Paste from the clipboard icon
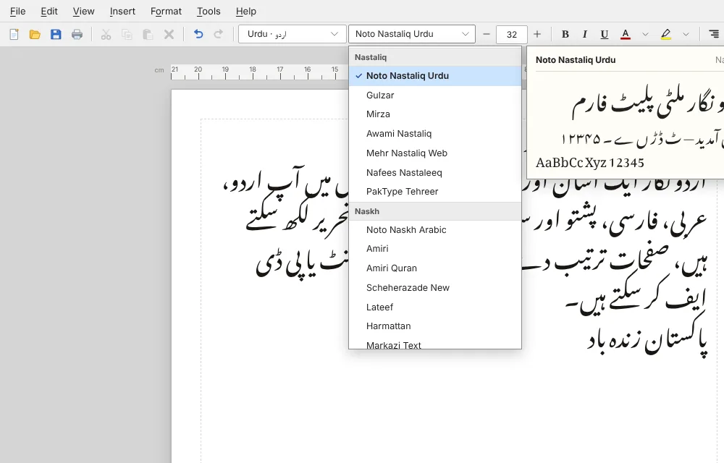 coord(148,34)
